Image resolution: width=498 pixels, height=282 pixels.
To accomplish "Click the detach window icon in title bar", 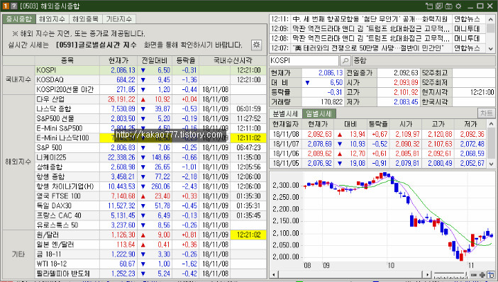I will pos(429,6).
